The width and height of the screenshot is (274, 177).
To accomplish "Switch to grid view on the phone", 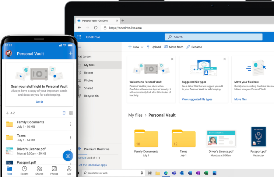I will pyautogui.click(x=71, y=113).
